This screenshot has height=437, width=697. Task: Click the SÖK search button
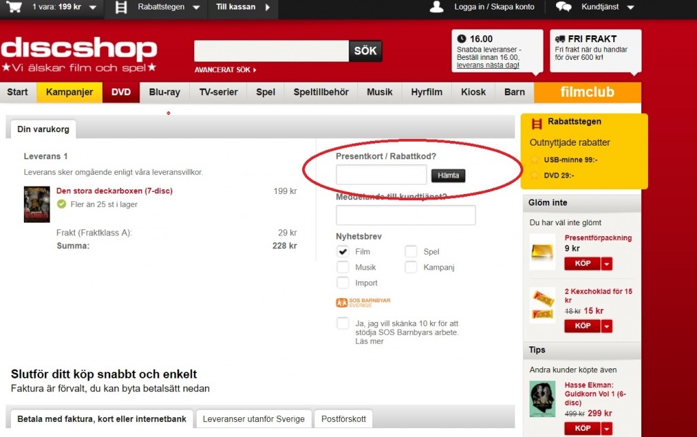(366, 50)
